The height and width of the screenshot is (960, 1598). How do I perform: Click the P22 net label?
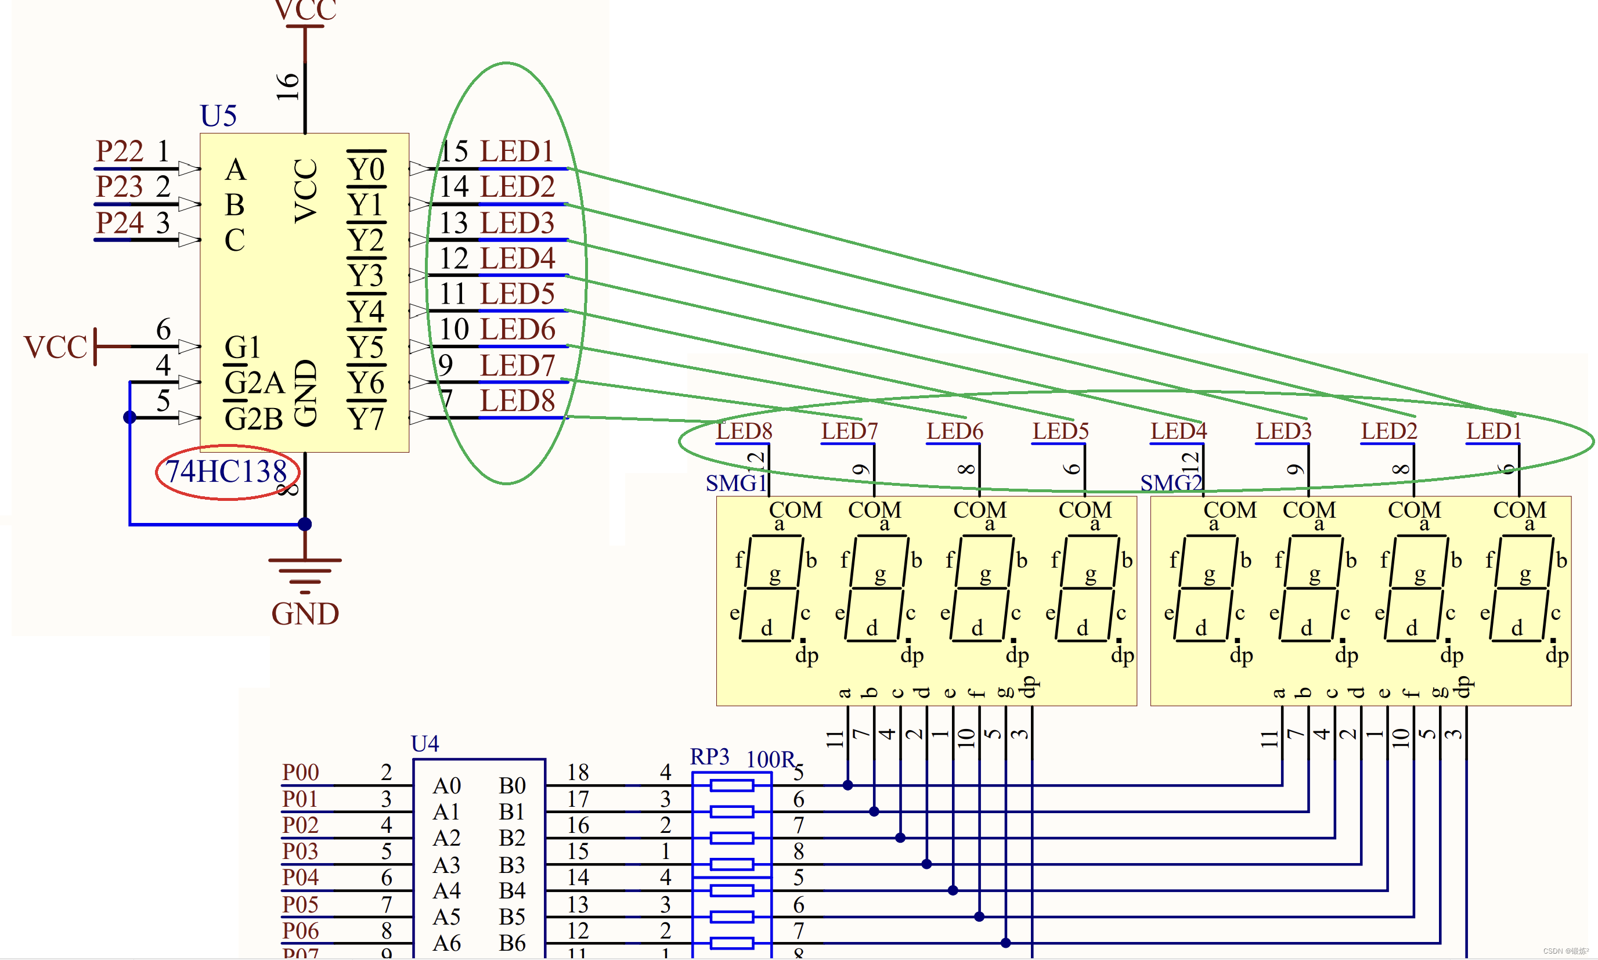(119, 151)
